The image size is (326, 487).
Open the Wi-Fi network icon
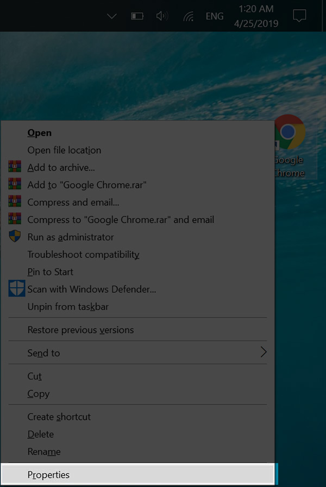pos(189,16)
